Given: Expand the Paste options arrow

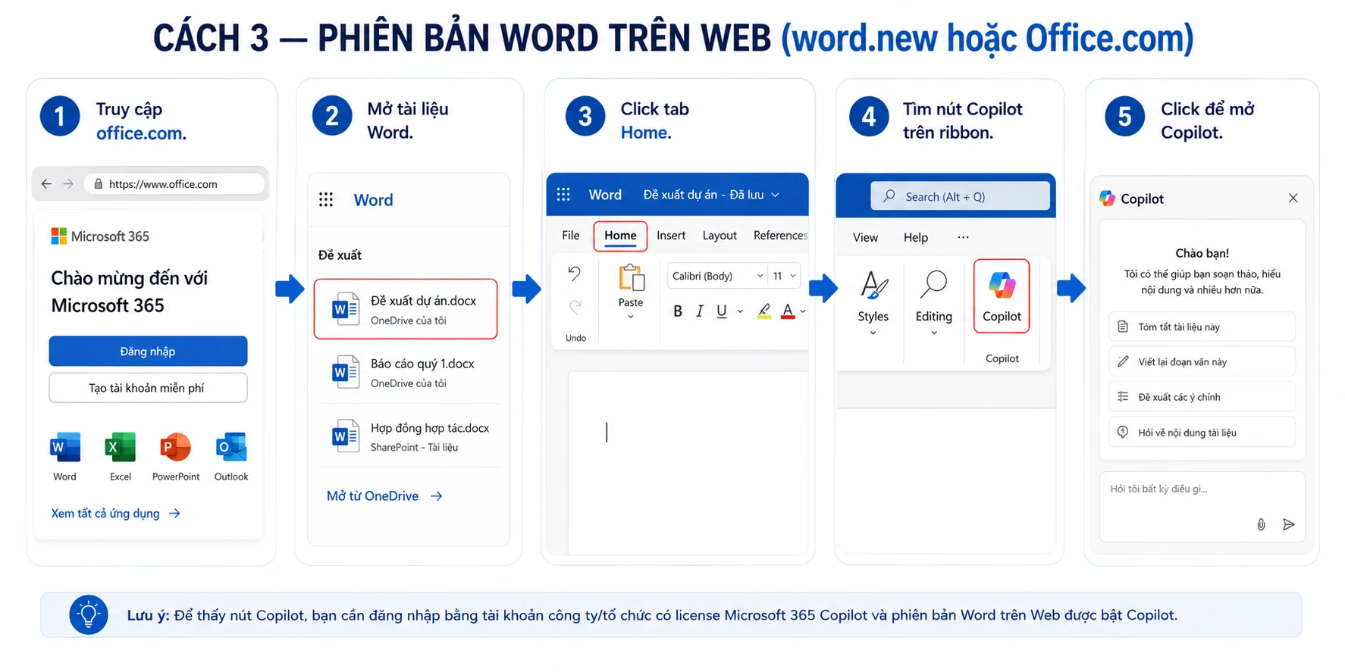Looking at the screenshot, I should click(x=631, y=317).
